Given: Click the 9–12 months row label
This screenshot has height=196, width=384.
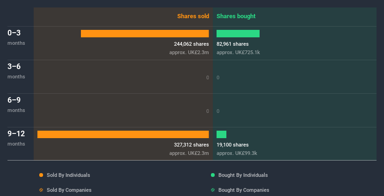Looking at the screenshot, I should 16,138.
